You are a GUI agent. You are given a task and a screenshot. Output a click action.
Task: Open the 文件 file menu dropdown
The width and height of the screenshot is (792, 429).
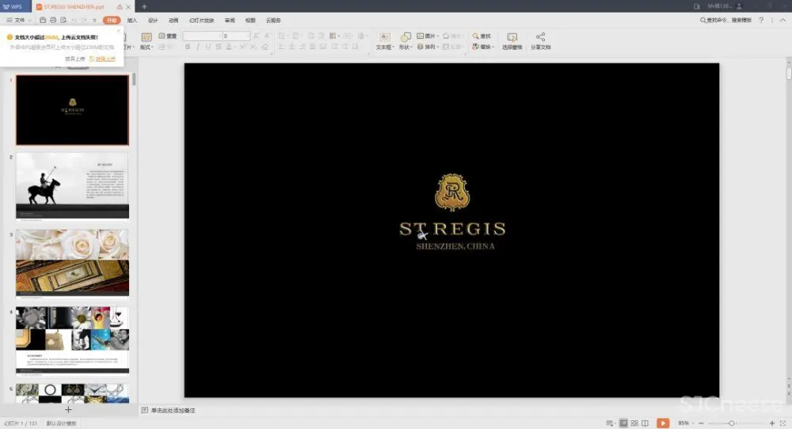point(19,20)
